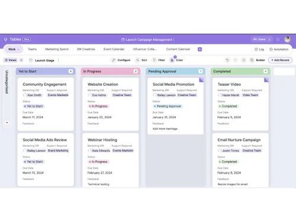Click the Video Team tag on Teaser Video
This screenshot has width=296, height=222.
click(x=250, y=95)
